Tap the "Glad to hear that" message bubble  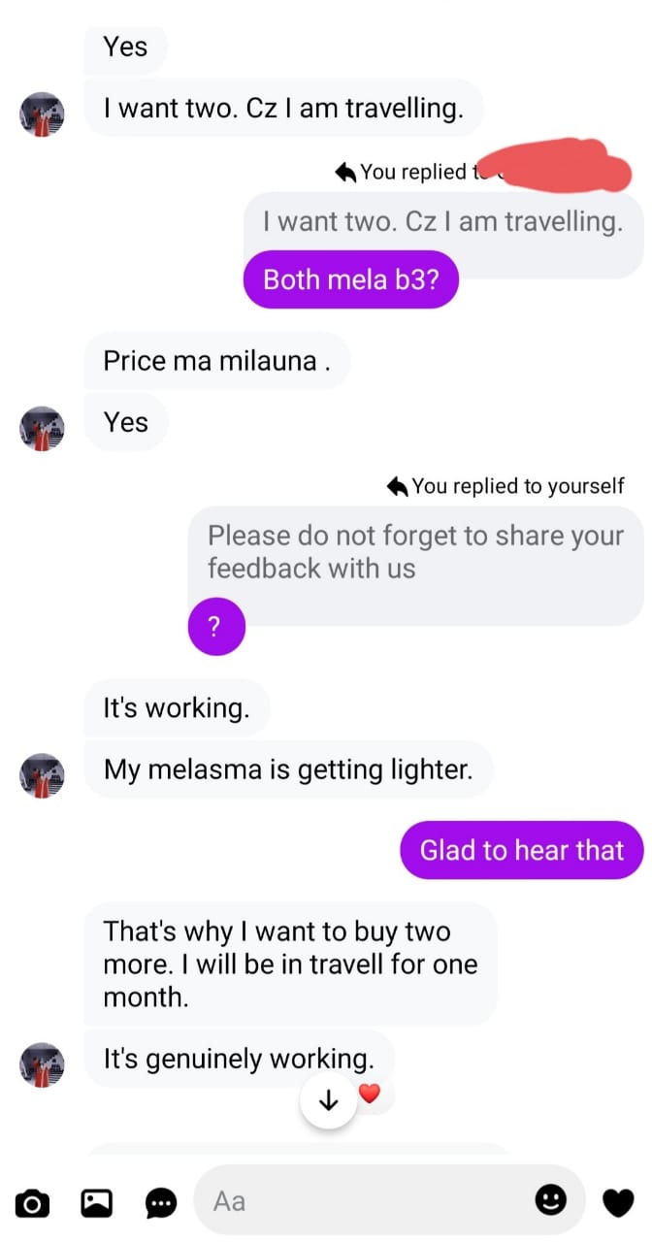pyautogui.click(x=521, y=850)
